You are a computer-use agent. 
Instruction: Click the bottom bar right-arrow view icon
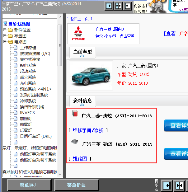pos(167,186)
